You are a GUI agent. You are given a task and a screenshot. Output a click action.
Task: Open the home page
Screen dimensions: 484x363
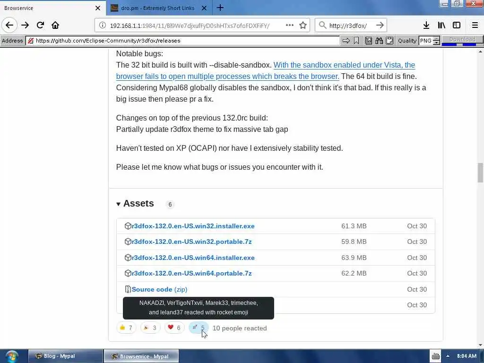pos(55,26)
